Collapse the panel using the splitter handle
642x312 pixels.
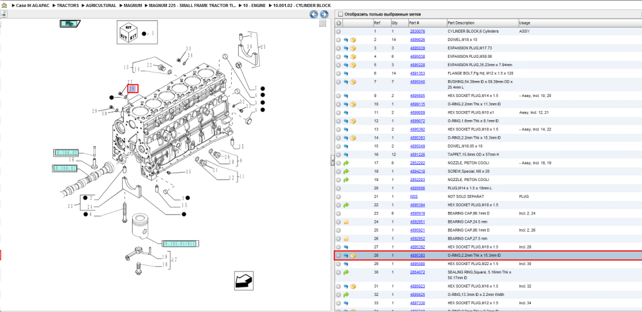click(x=333, y=160)
